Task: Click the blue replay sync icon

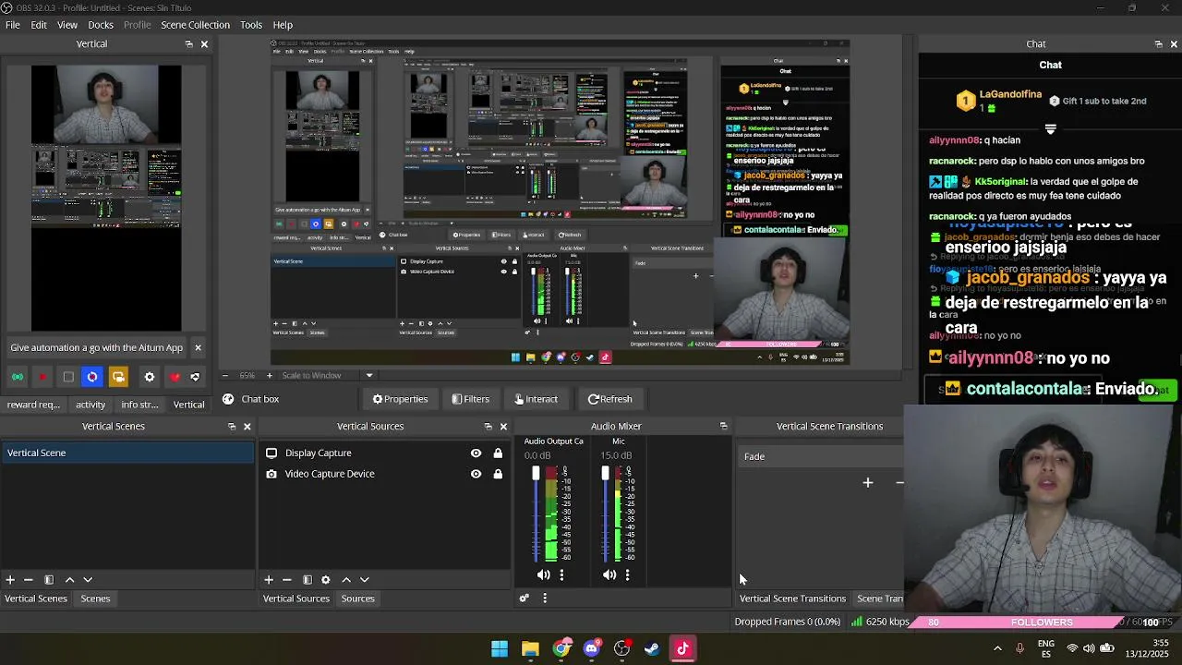Action: point(92,377)
